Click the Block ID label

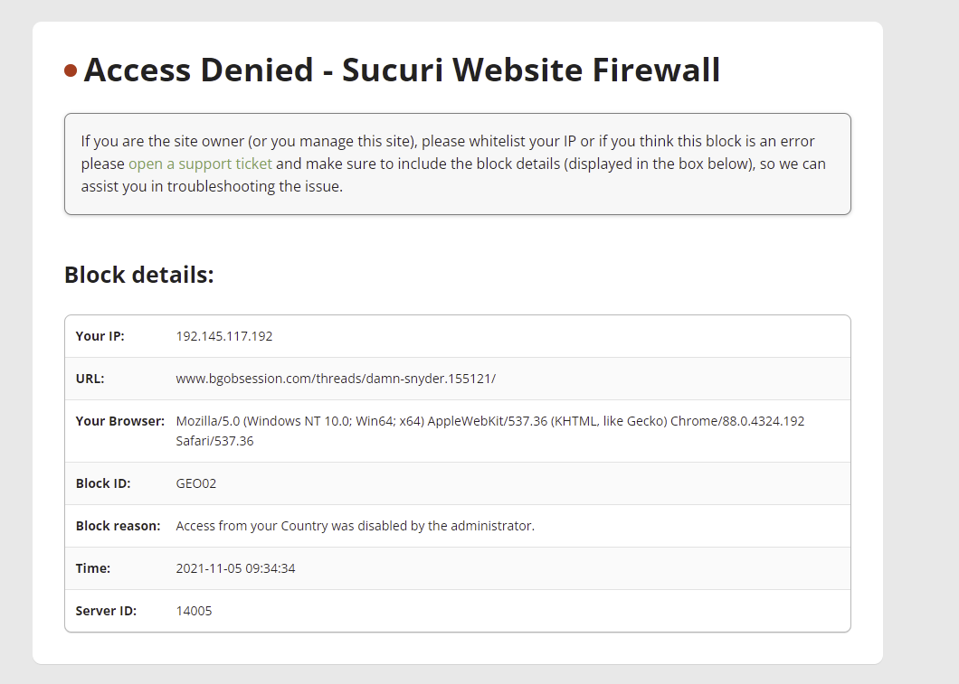[x=103, y=483]
